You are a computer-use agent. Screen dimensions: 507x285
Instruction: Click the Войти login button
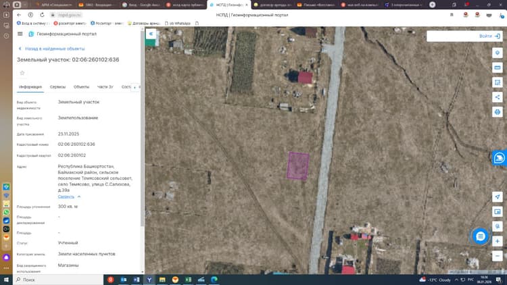tap(489, 36)
